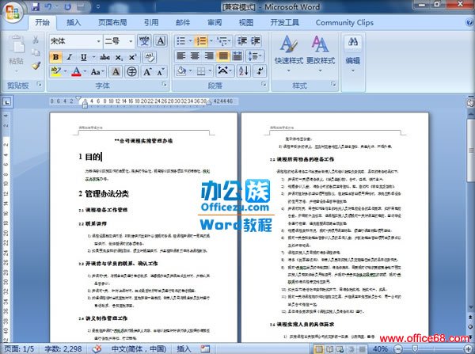Open the round Office button menu
The height and width of the screenshot is (354, 475).
13,12
